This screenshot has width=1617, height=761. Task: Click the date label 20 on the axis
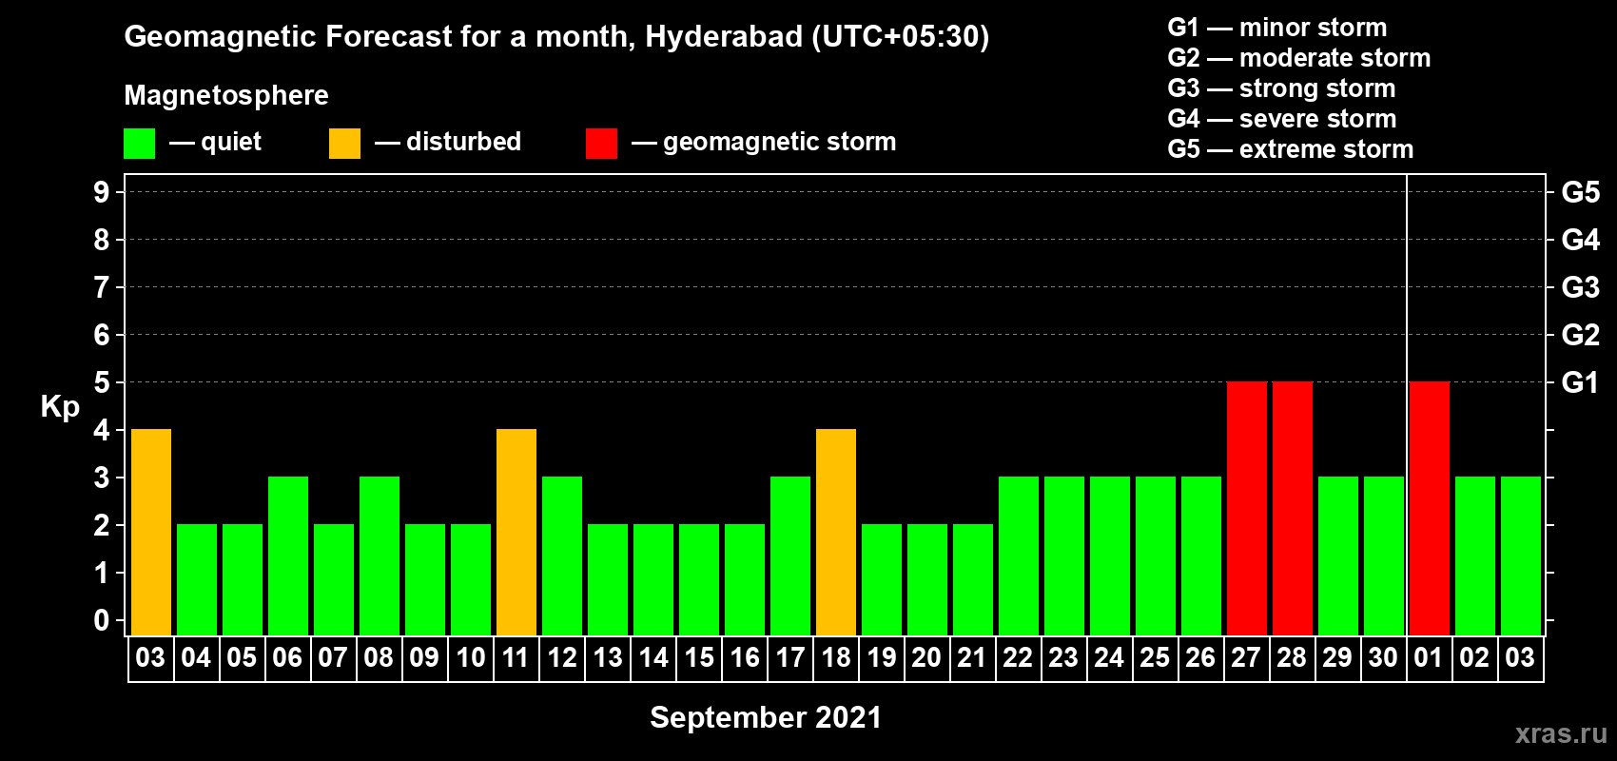926,657
